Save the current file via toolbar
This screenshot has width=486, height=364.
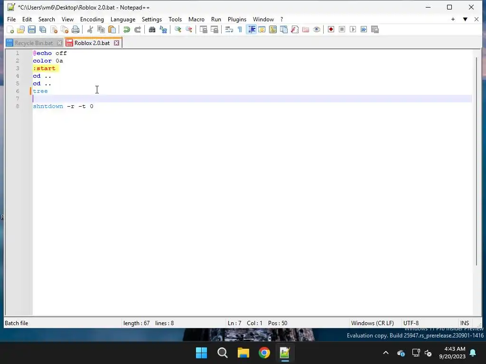[32, 29]
